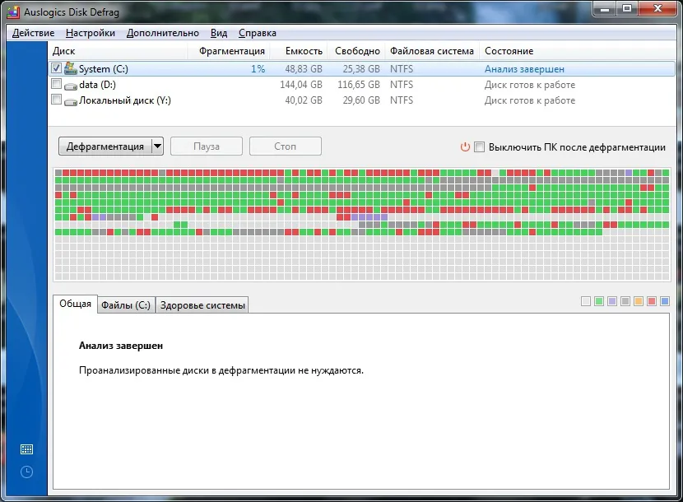This screenshot has width=683, height=502.
Task: Expand the Дефрагментация dropdown arrow
Action: click(x=157, y=146)
